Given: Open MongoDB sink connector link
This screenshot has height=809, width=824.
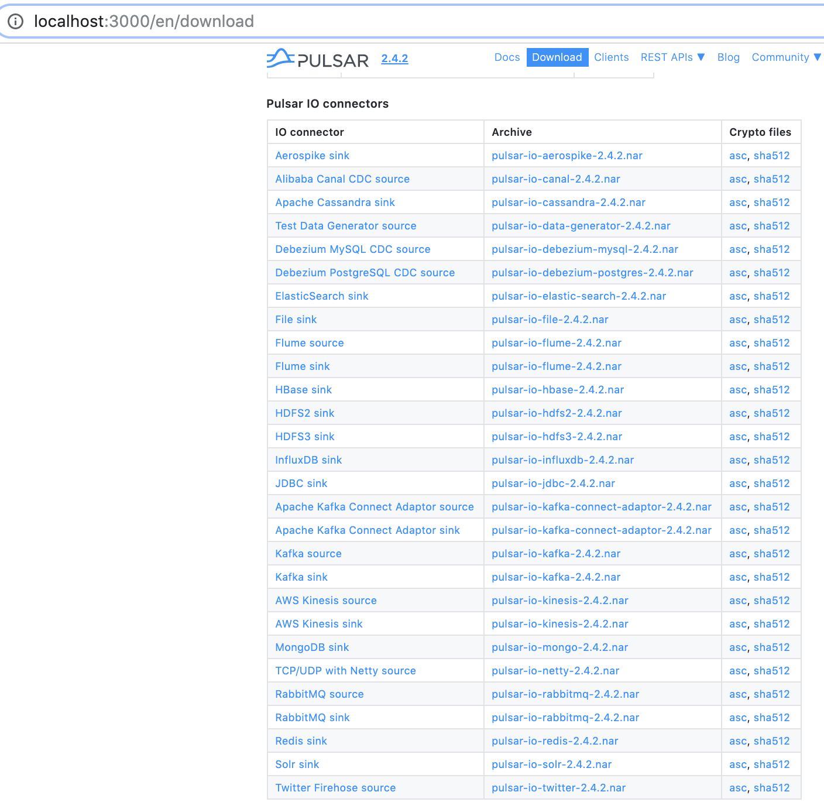Looking at the screenshot, I should click(312, 647).
